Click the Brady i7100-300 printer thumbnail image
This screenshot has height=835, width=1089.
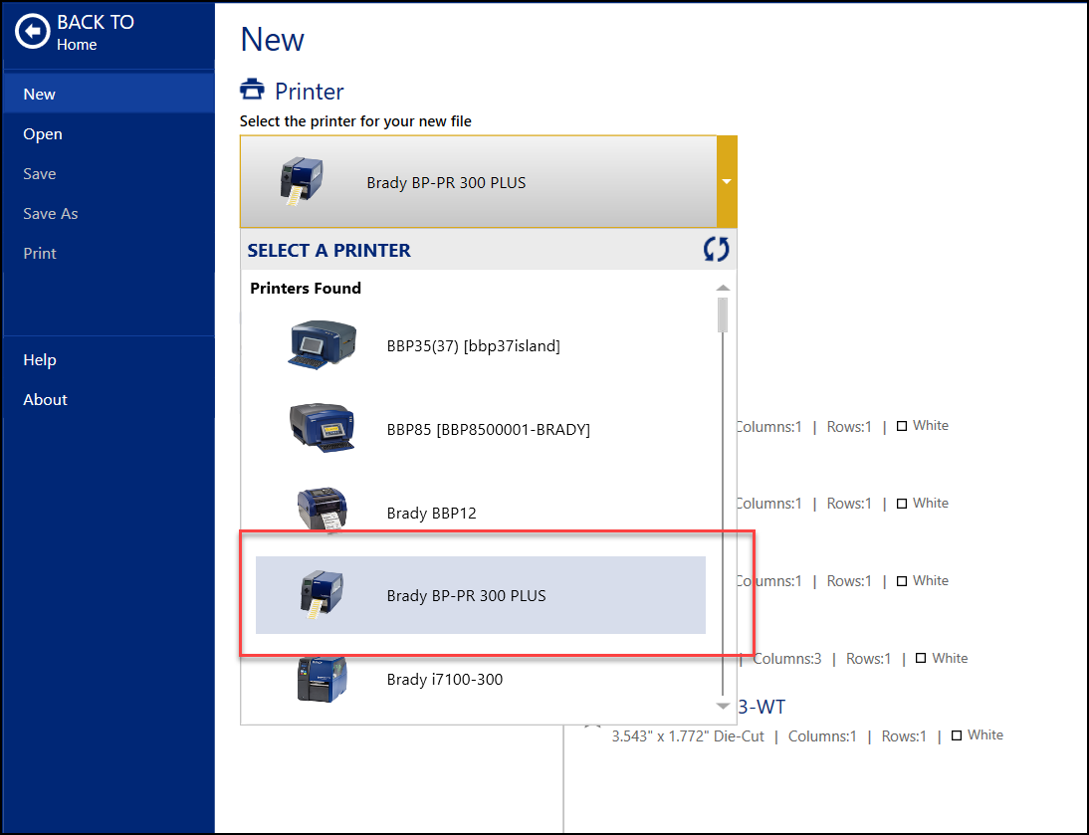click(x=321, y=678)
